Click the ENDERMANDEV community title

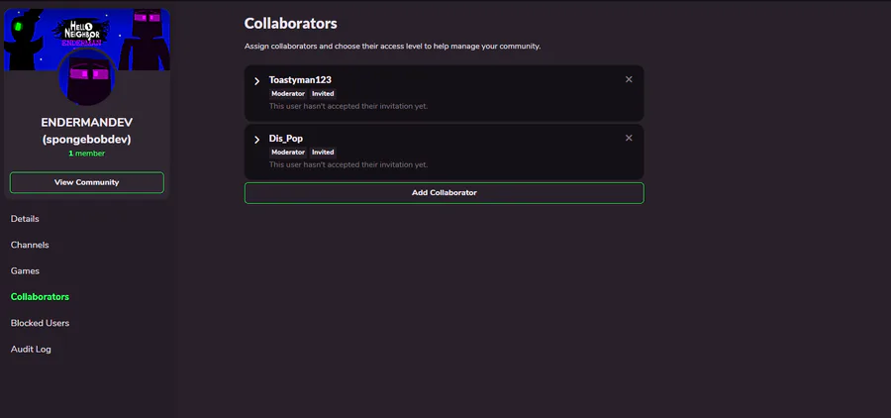pyautogui.click(x=86, y=122)
